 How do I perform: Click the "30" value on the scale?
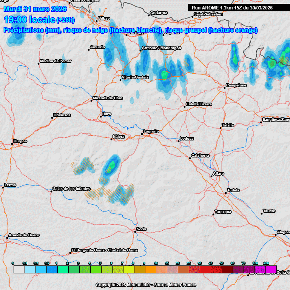tap(199, 263)
